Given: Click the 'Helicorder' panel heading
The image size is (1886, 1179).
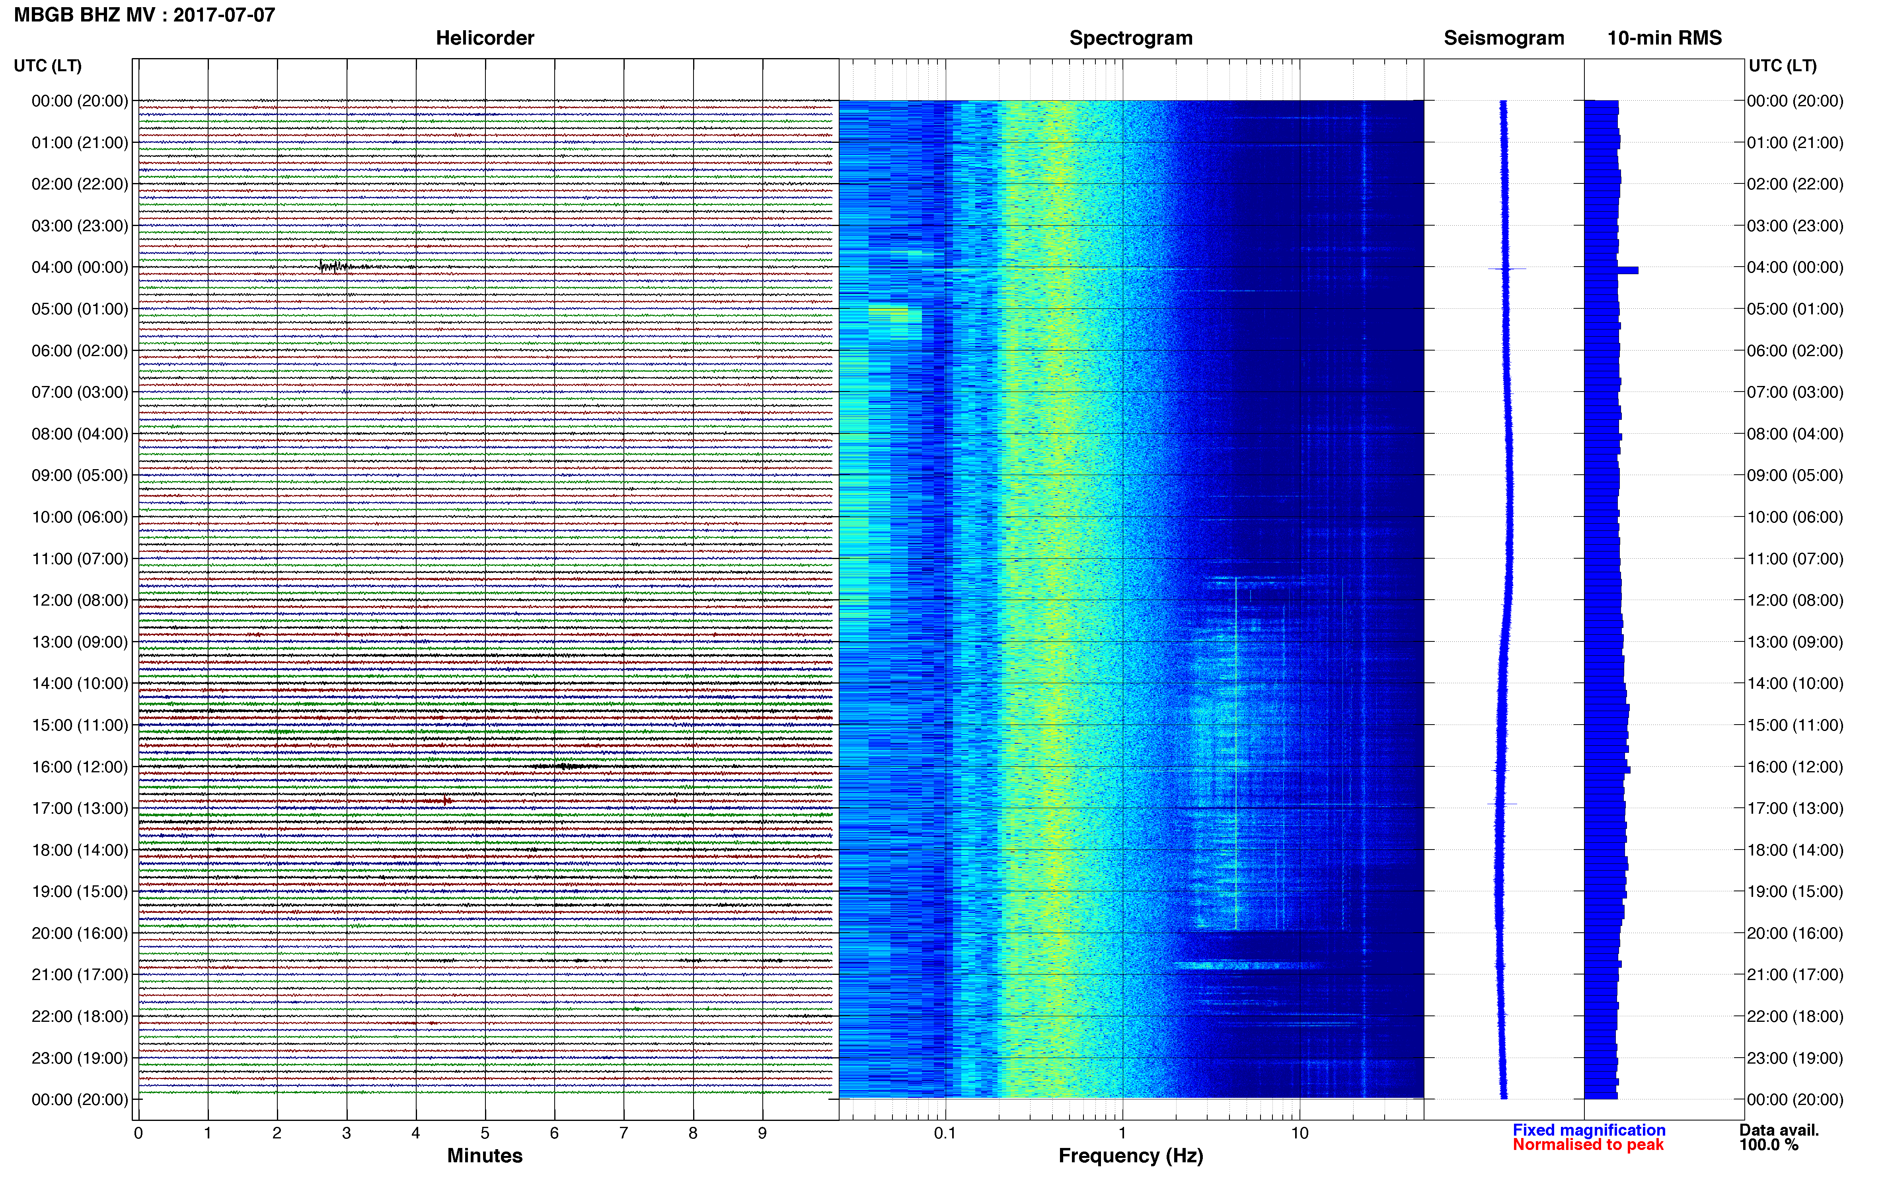Looking at the screenshot, I should point(484,38).
